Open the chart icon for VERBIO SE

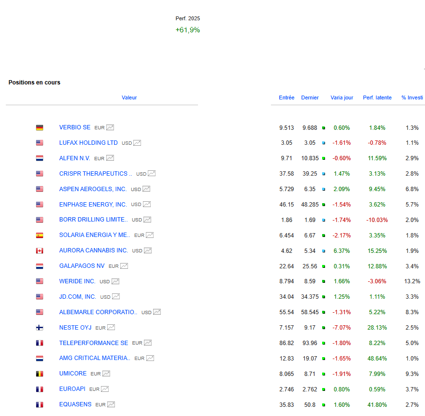click(110, 127)
